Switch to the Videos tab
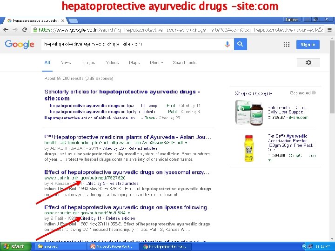Image resolution: width=335 pixels, height=251 pixels. click(x=112, y=63)
